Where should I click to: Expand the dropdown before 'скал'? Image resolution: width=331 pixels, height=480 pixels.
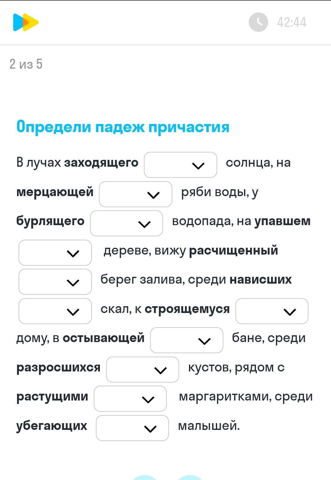tap(55, 311)
